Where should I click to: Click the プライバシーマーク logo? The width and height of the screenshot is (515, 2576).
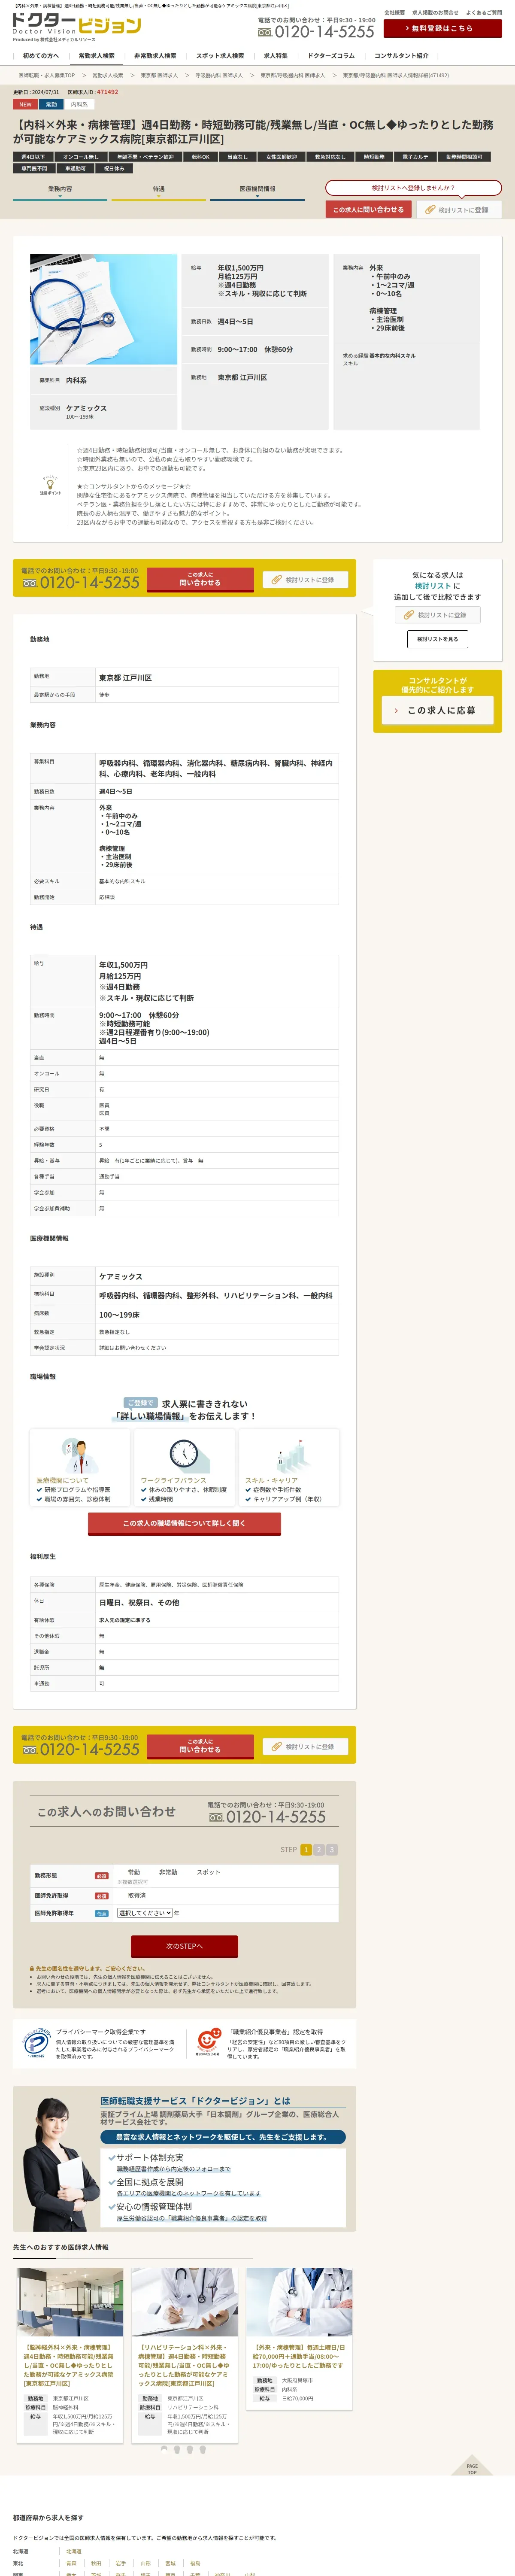(x=36, y=2043)
